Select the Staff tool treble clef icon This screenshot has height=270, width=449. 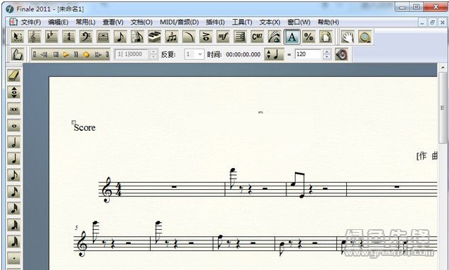click(34, 37)
